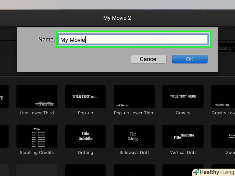
Task: Click the Search field behind the dialog
Action: [x=226, y=48]
